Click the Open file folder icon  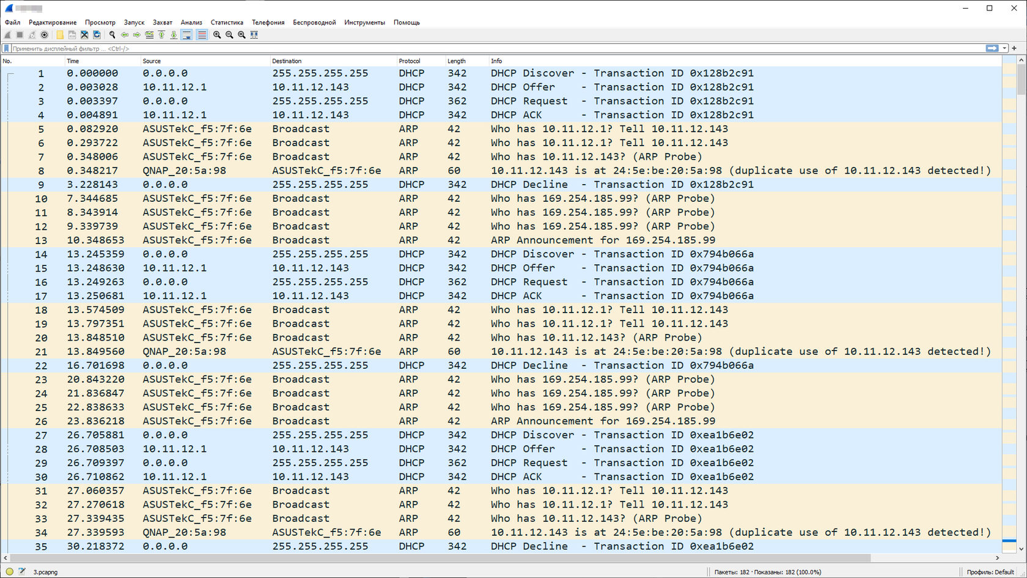[60, 35]
